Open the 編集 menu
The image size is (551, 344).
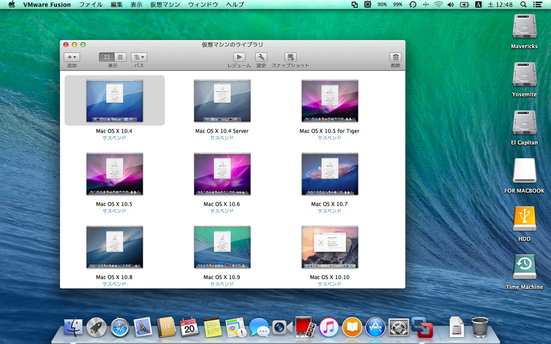(116, 4)
